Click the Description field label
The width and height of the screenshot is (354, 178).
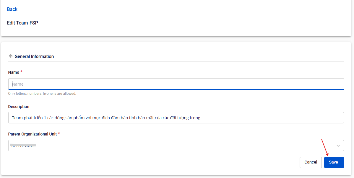pos(19,107)
